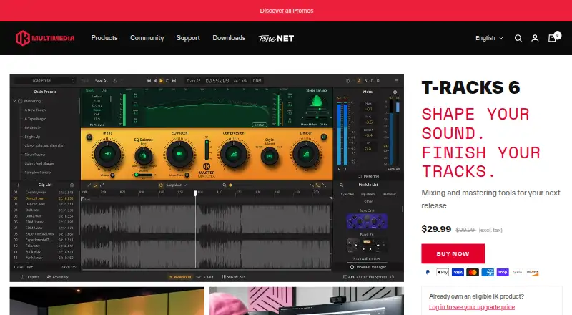Open the ToneNET link in header
This screenshot has width=572, height=315.
pos(276,38)
